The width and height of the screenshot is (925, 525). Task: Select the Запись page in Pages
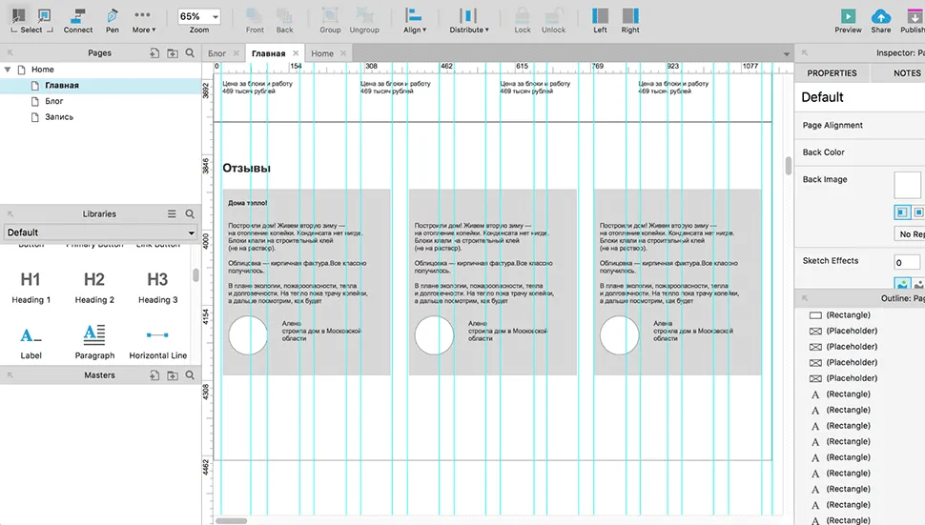(59, 117)
